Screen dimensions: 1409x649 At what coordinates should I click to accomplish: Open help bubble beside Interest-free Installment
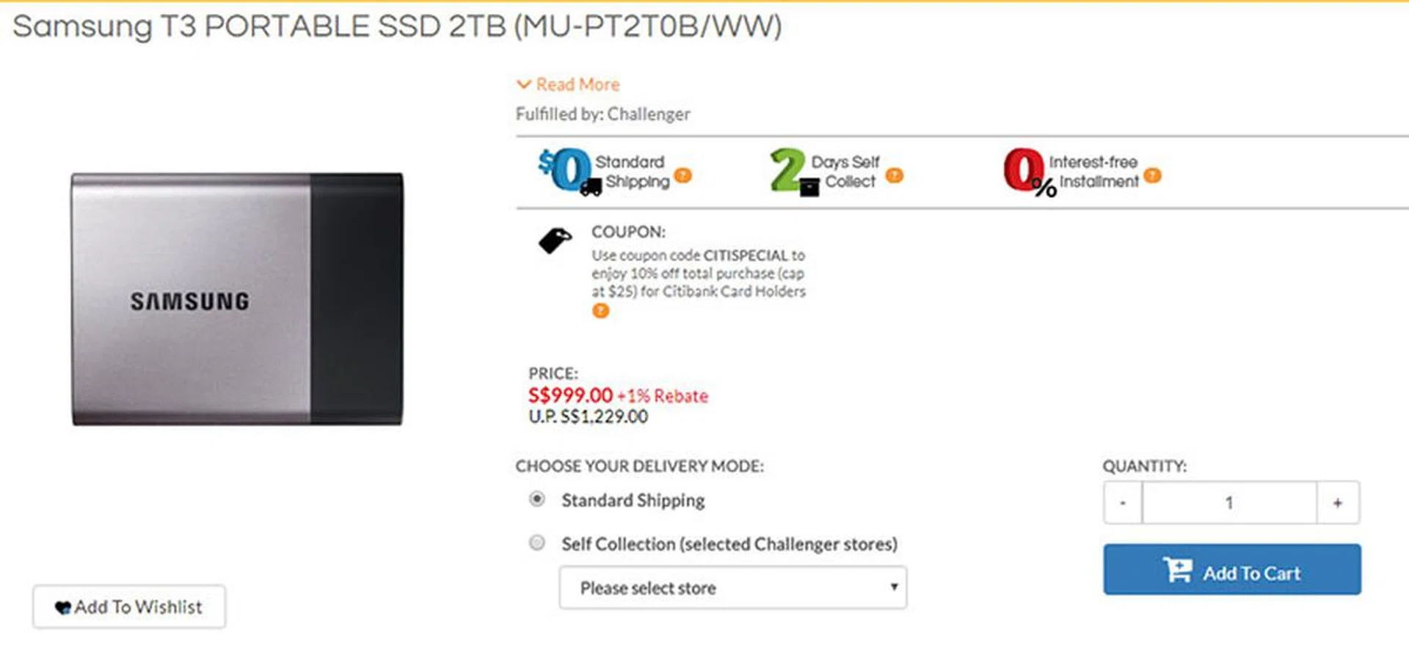1153,176
